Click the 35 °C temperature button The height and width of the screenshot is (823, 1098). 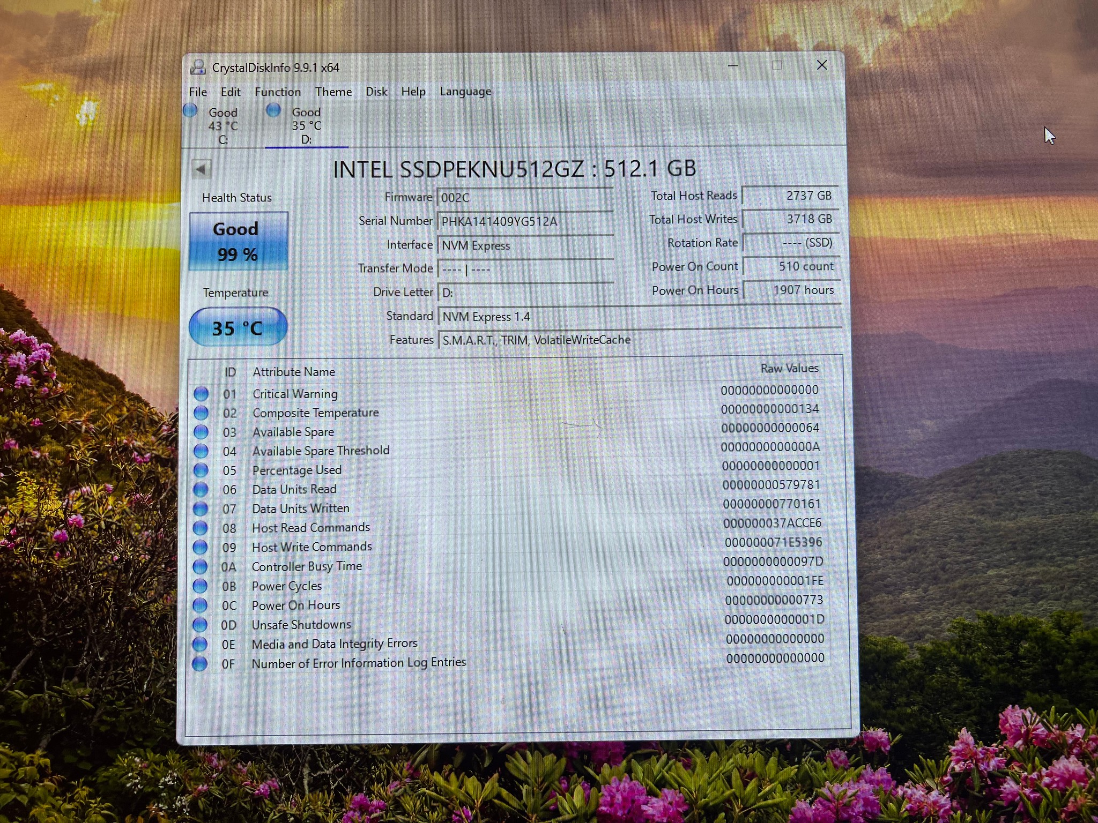point(238,327)
